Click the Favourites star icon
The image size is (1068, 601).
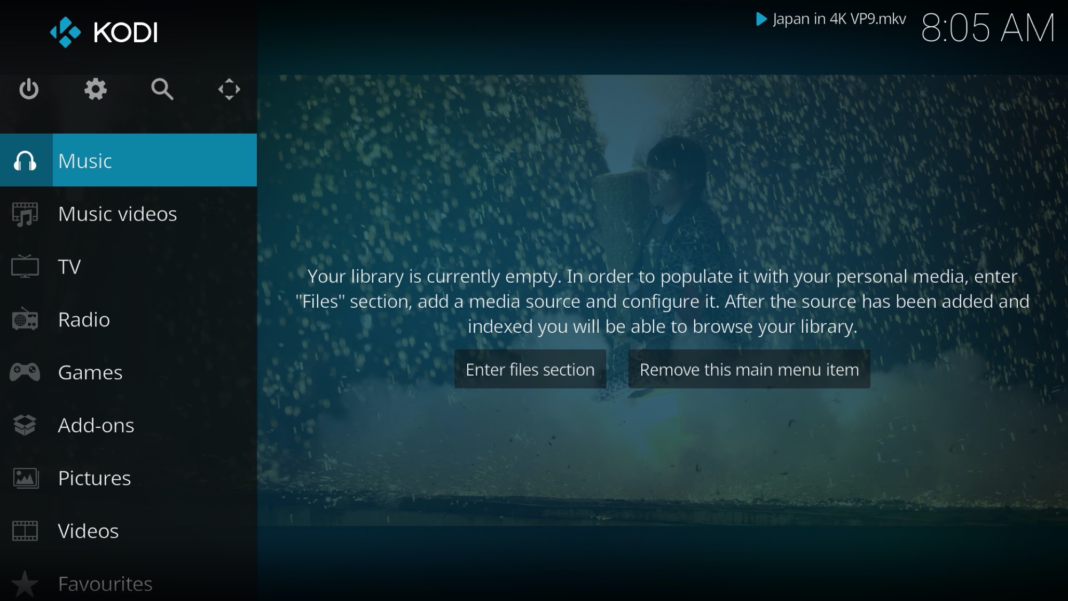pos(25,584)
